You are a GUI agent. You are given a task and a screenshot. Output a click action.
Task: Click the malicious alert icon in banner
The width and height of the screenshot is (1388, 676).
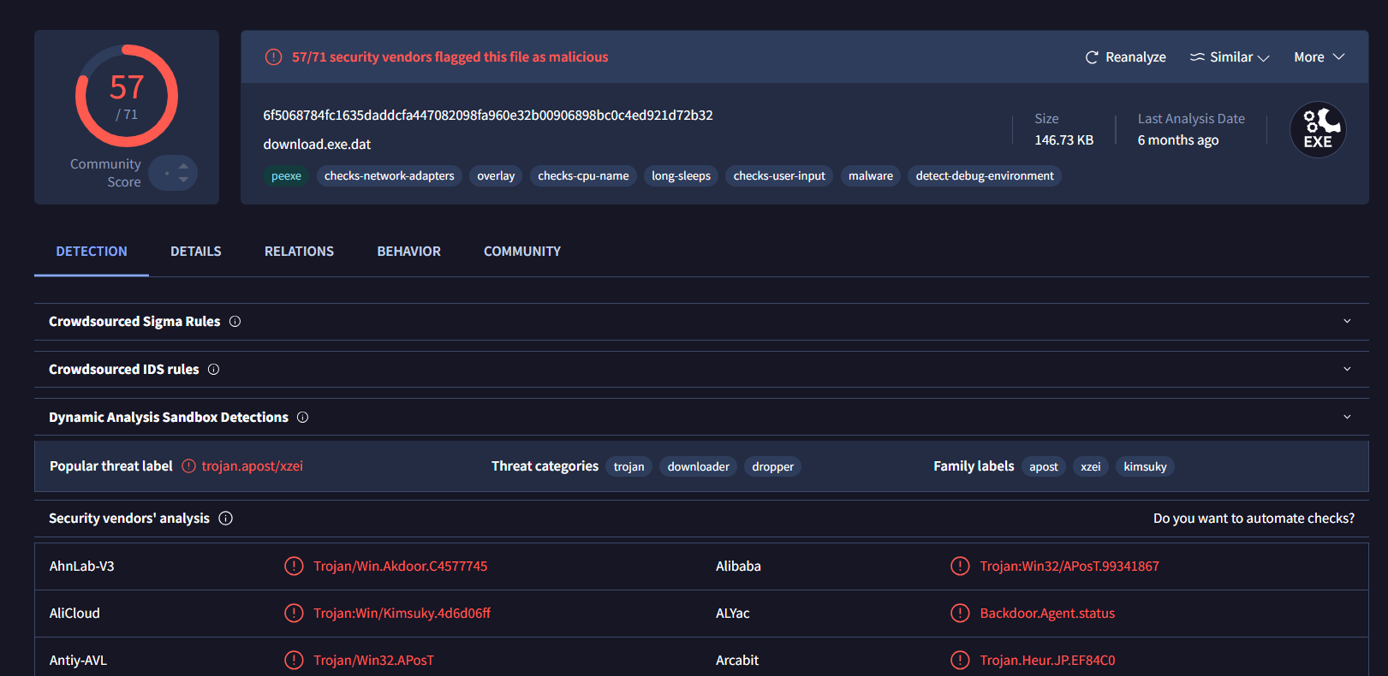point(274,57)
